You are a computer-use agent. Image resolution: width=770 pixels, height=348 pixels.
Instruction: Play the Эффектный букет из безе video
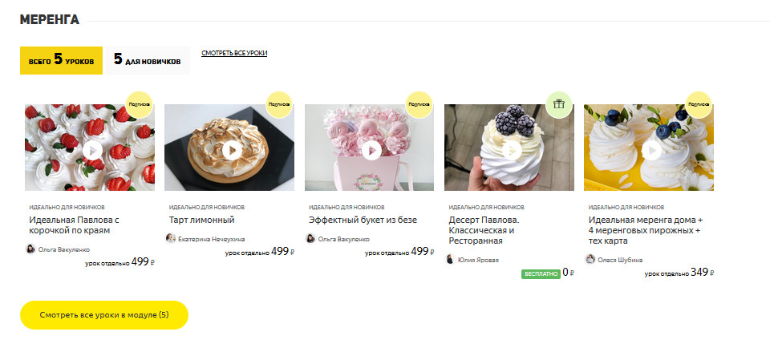click(x=371, y=150)
